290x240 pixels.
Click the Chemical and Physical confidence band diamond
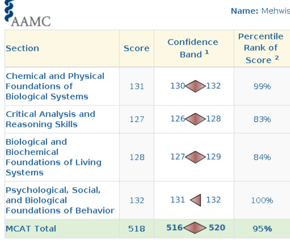coord(196,86)
